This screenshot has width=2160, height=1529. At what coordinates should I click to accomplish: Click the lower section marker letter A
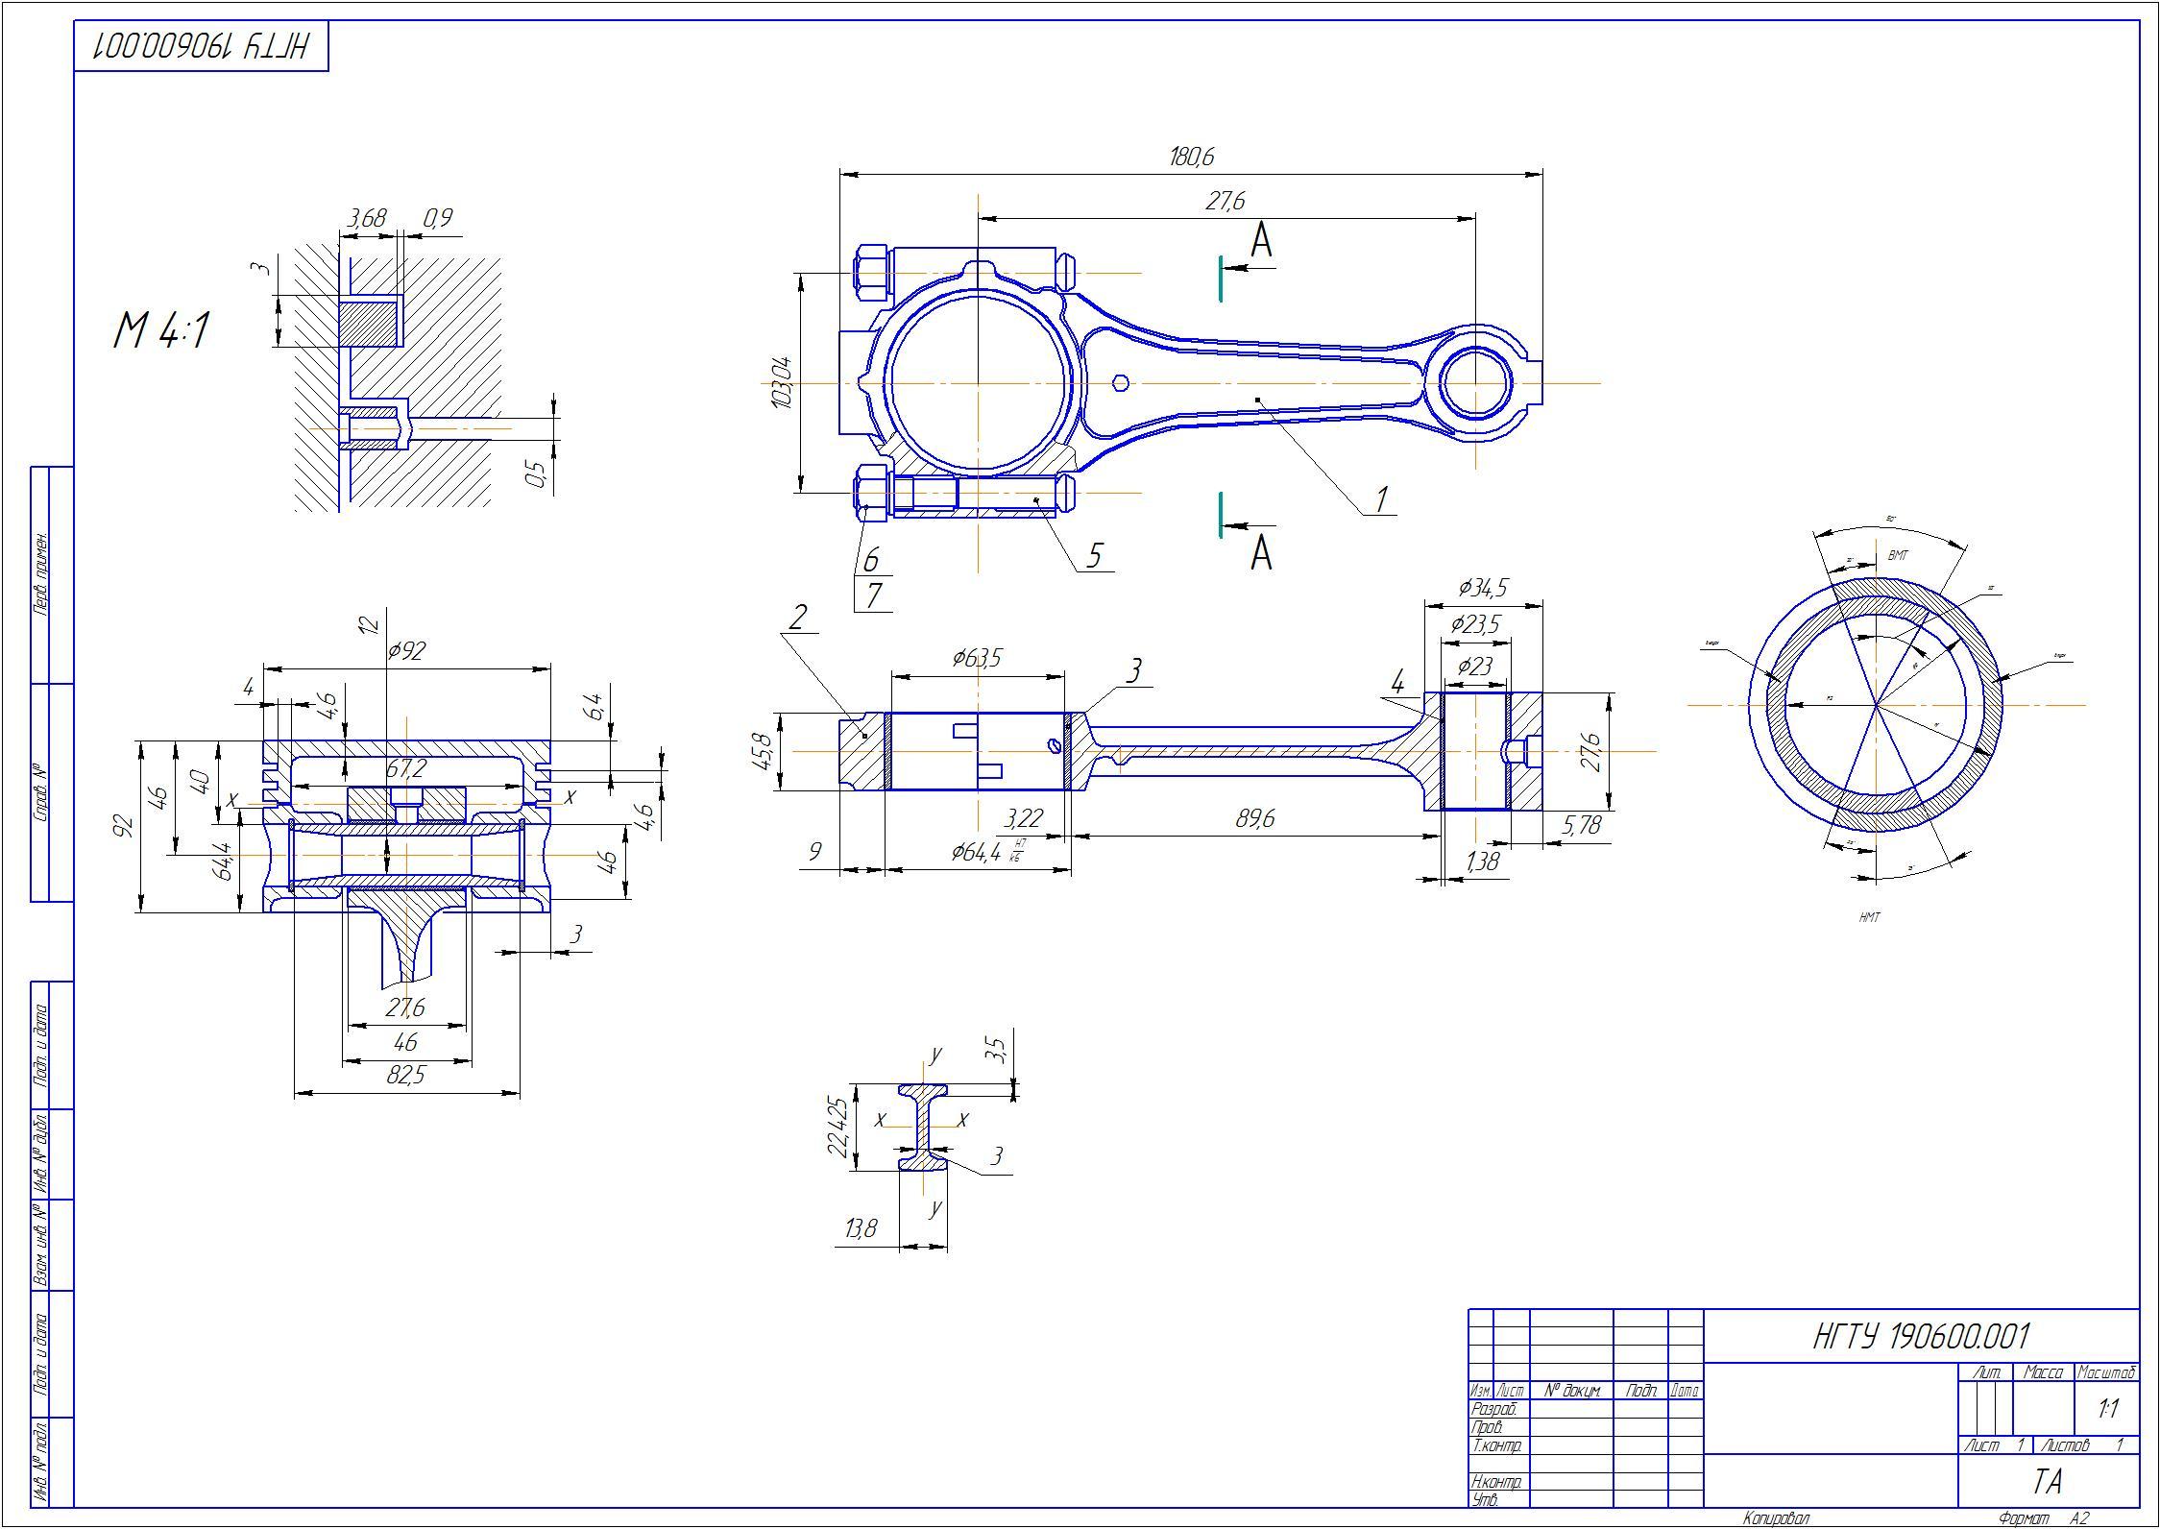coord(1261,553)
